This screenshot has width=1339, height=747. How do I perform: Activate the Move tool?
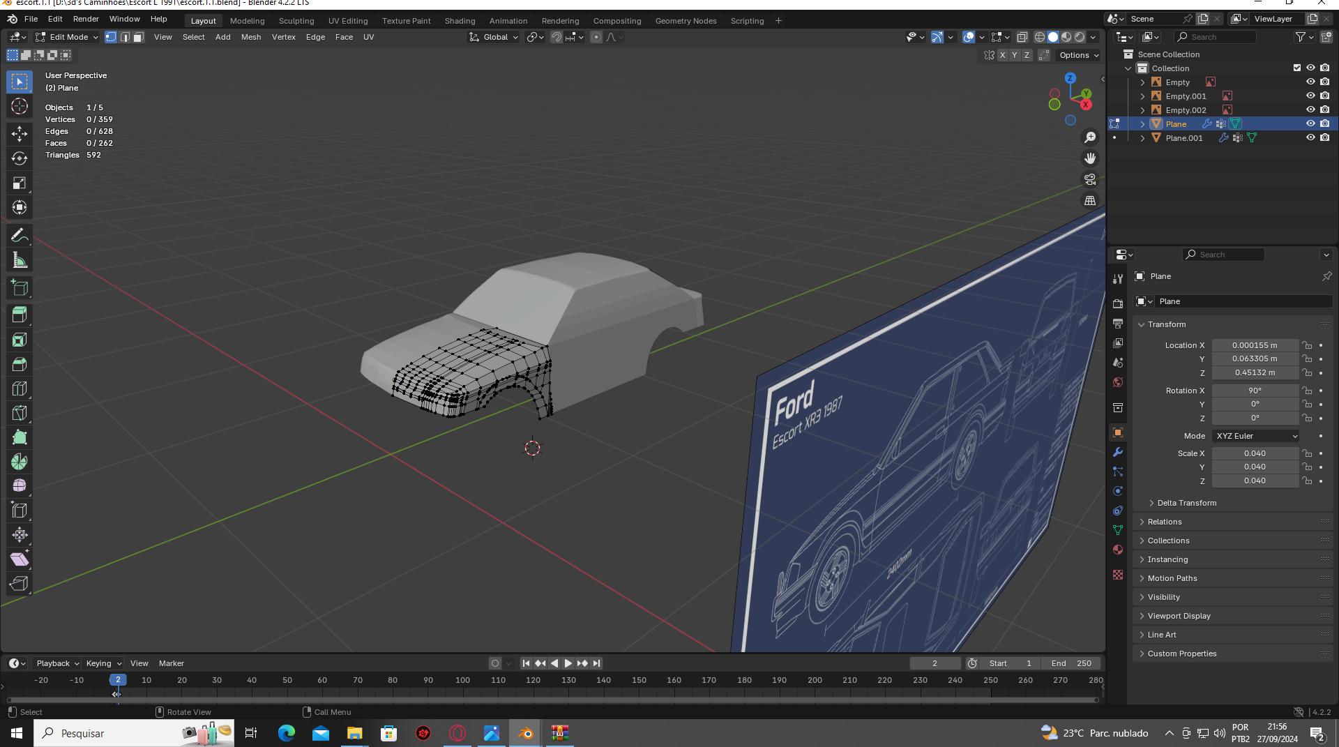pos(20,134)
